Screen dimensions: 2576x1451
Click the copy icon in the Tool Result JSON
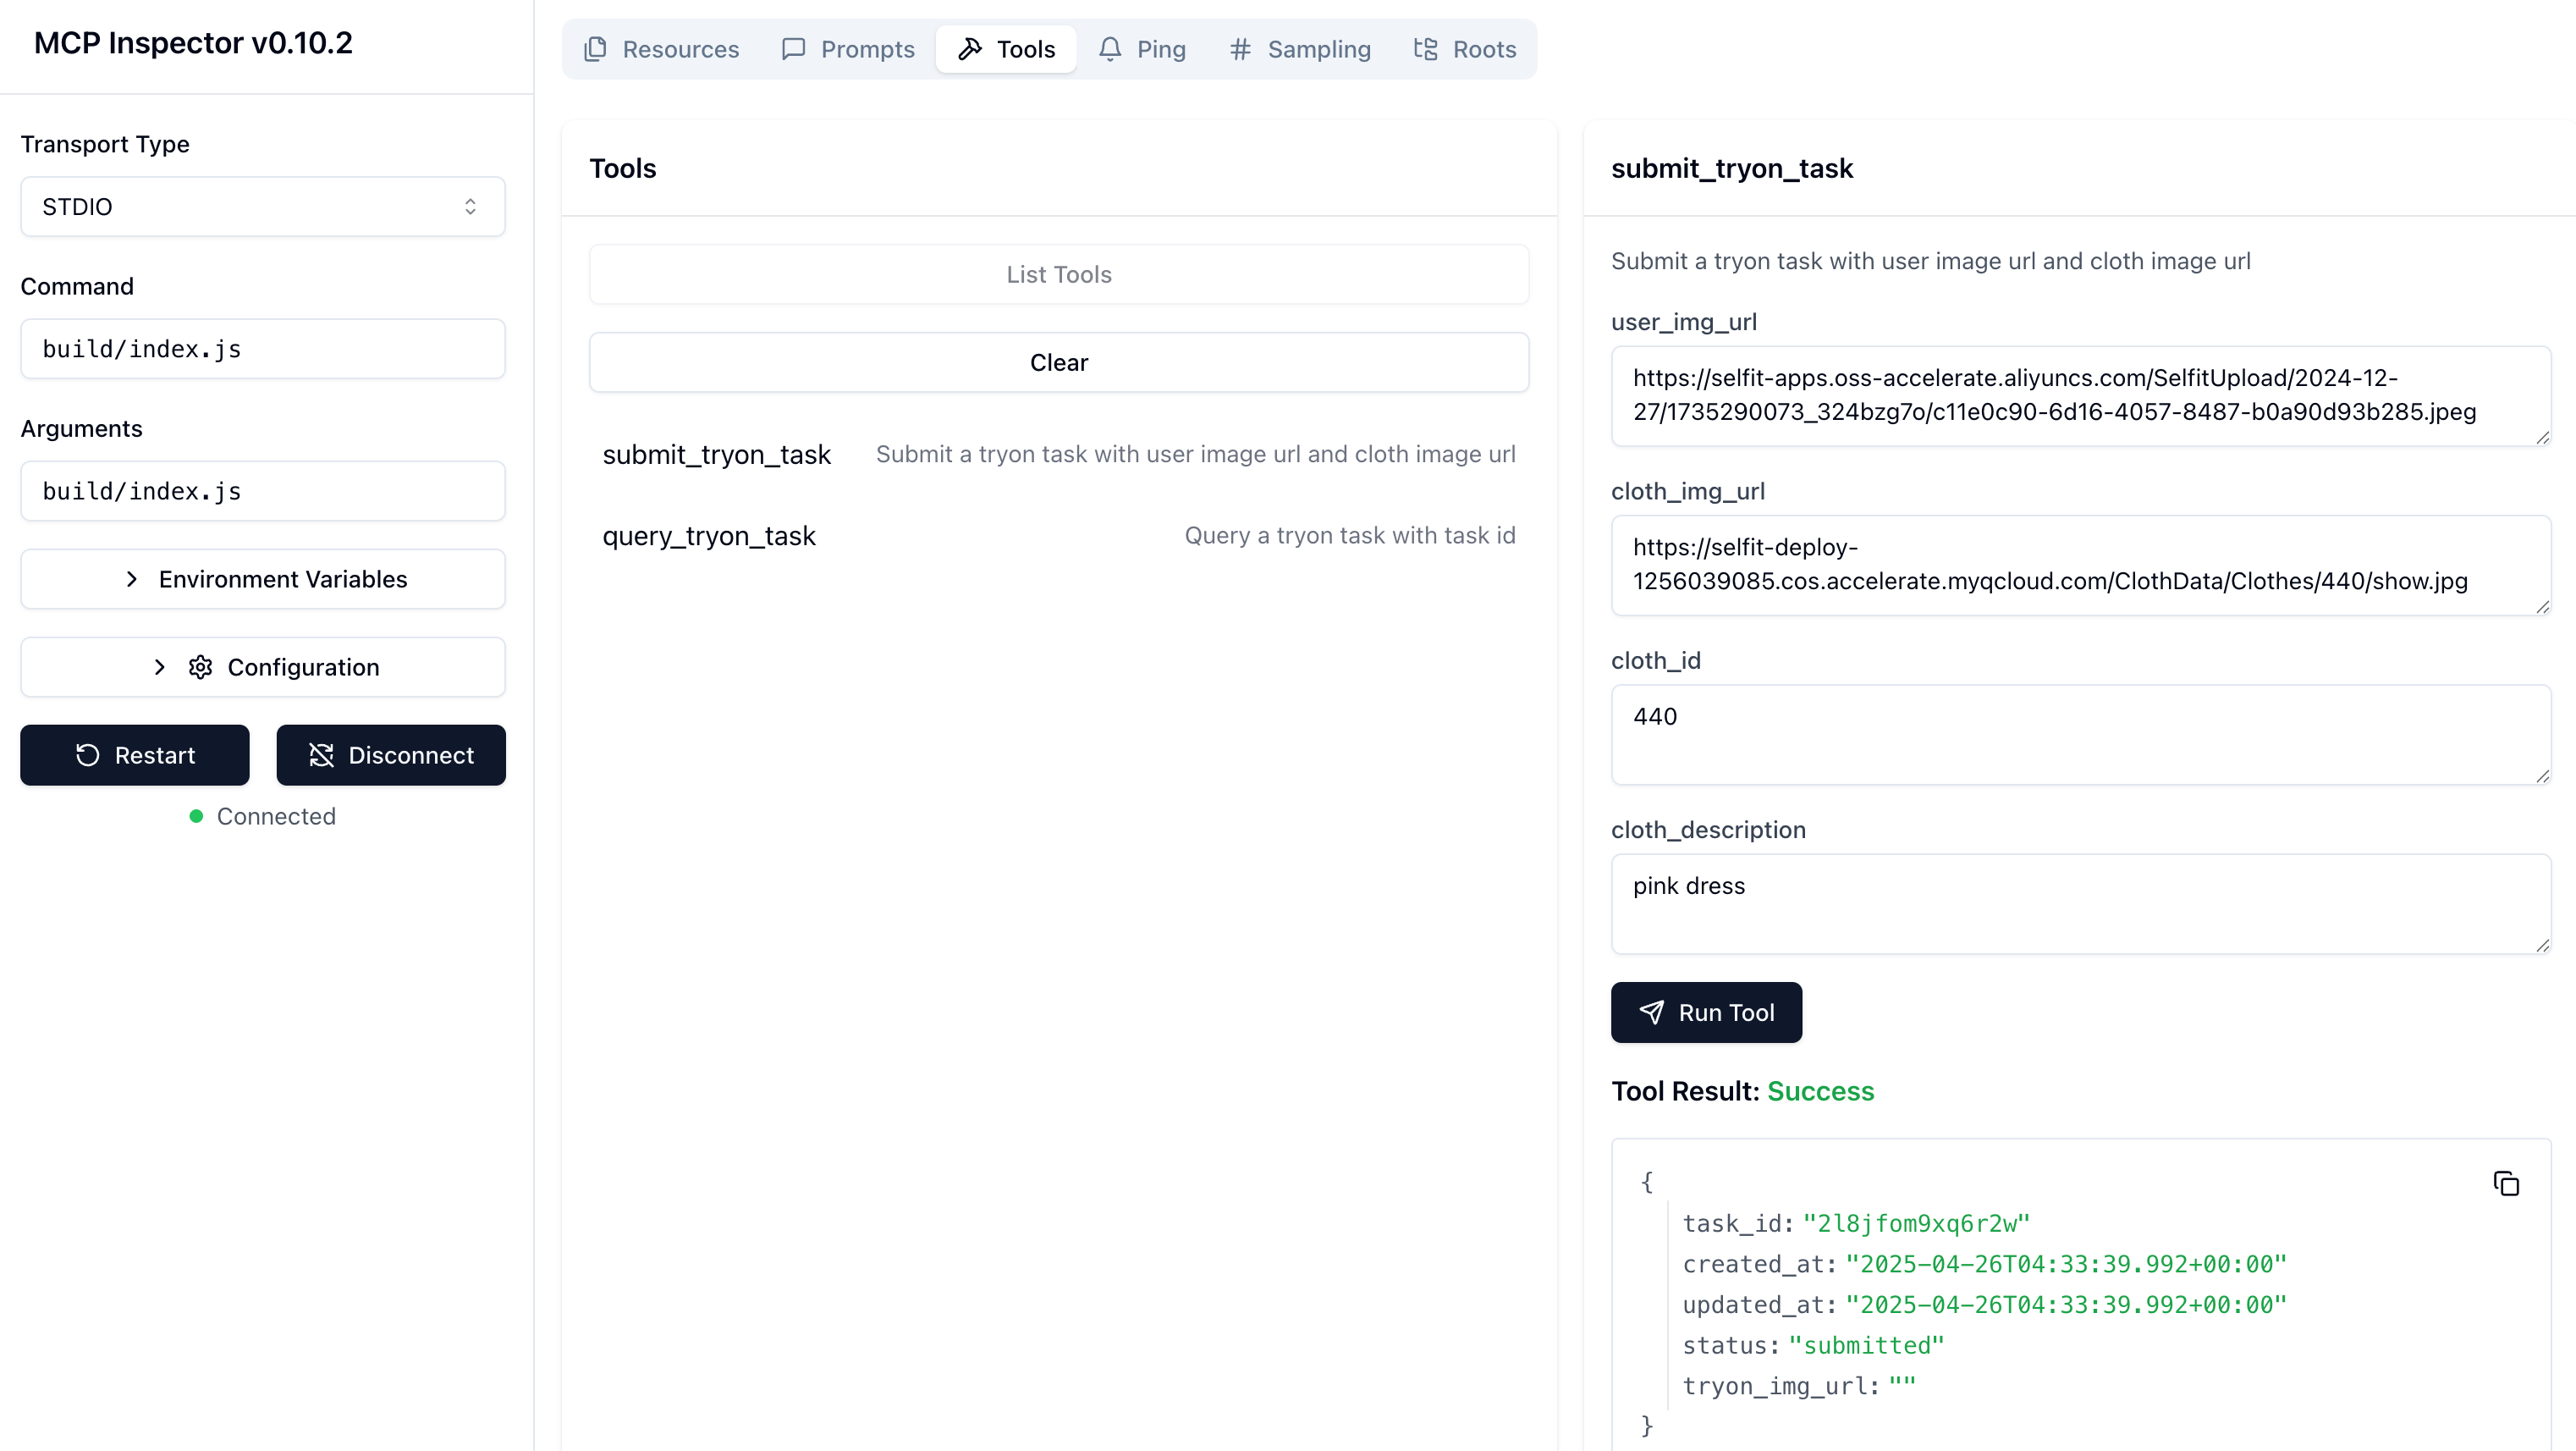[x=2505, y=1183]
